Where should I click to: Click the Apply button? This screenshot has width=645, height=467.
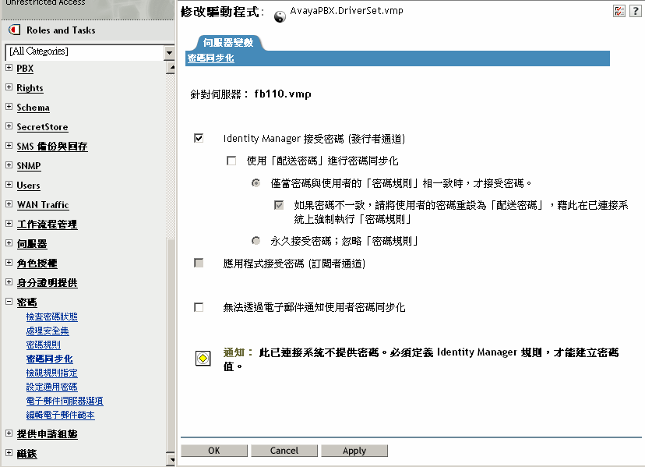tap(354, 451)
